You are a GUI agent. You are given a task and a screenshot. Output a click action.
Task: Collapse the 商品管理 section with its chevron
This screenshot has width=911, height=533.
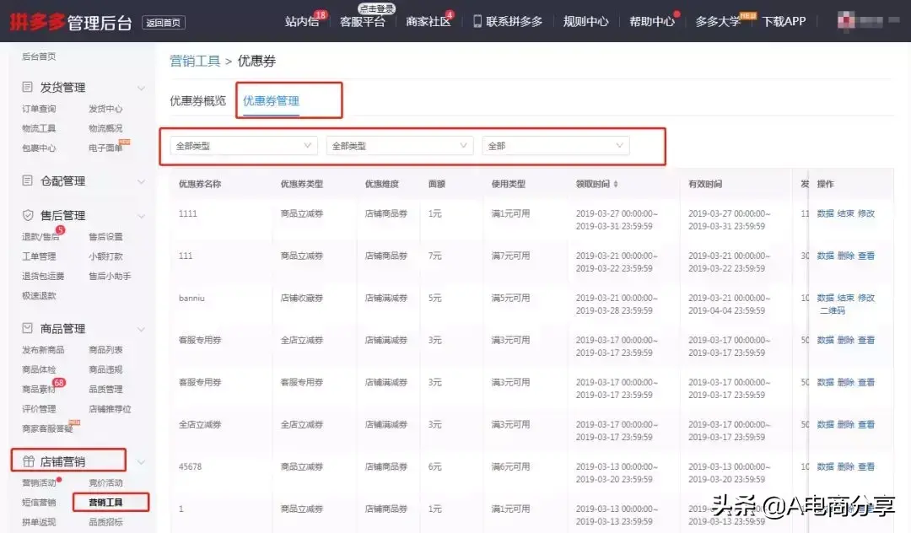coord(141,329)
